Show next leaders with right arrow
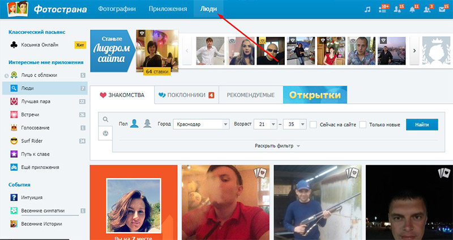Screen dimensions: 453x240 pyautogui.click(x=414, y=50)
